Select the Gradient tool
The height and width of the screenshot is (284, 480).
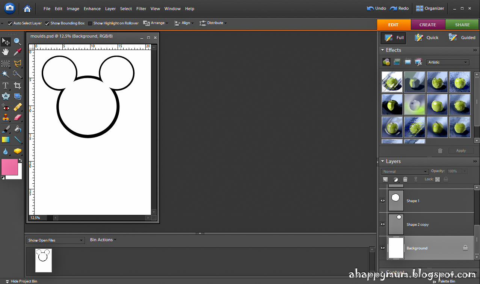pyautogui.click(x=6, y=140)
